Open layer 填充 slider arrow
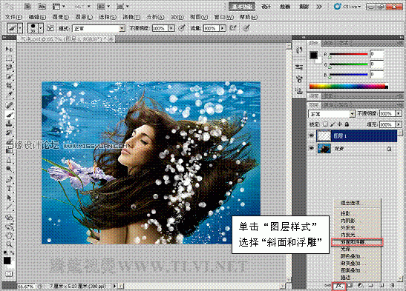 click(399, 124)
